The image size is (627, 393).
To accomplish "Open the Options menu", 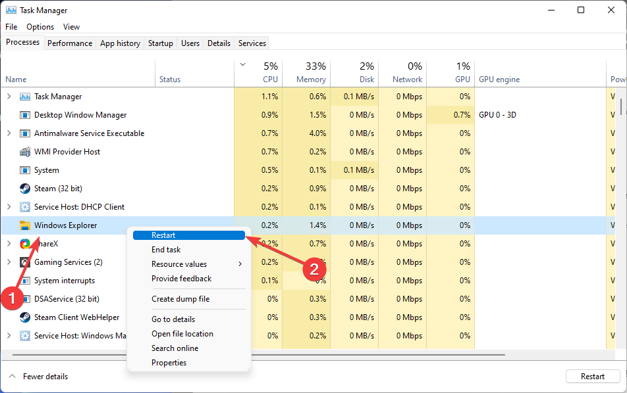I will click(x=40, y=26).
